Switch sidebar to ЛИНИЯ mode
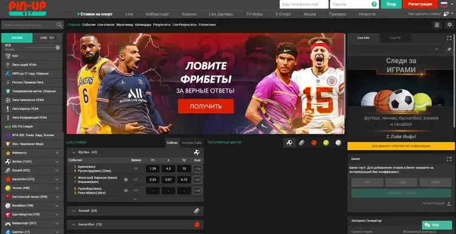 (x=17, y=38)
